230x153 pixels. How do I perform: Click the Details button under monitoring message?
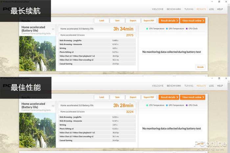pos(200,67)
